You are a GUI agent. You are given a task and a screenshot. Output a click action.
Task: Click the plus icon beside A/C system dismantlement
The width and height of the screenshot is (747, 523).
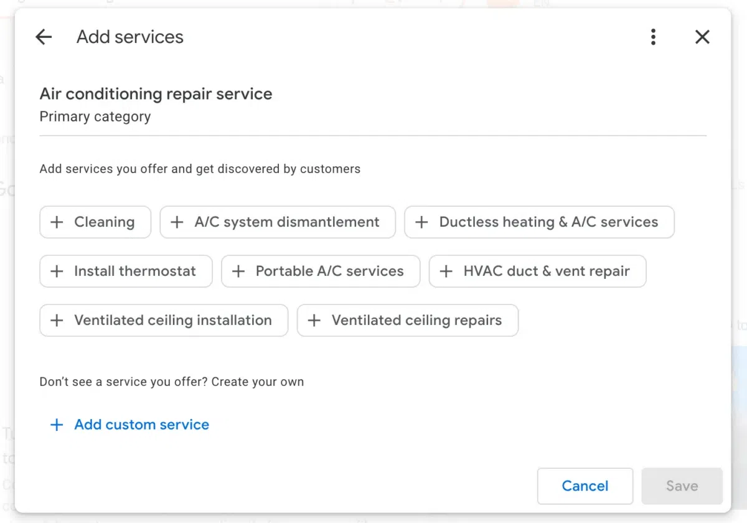tap(177, 222)
